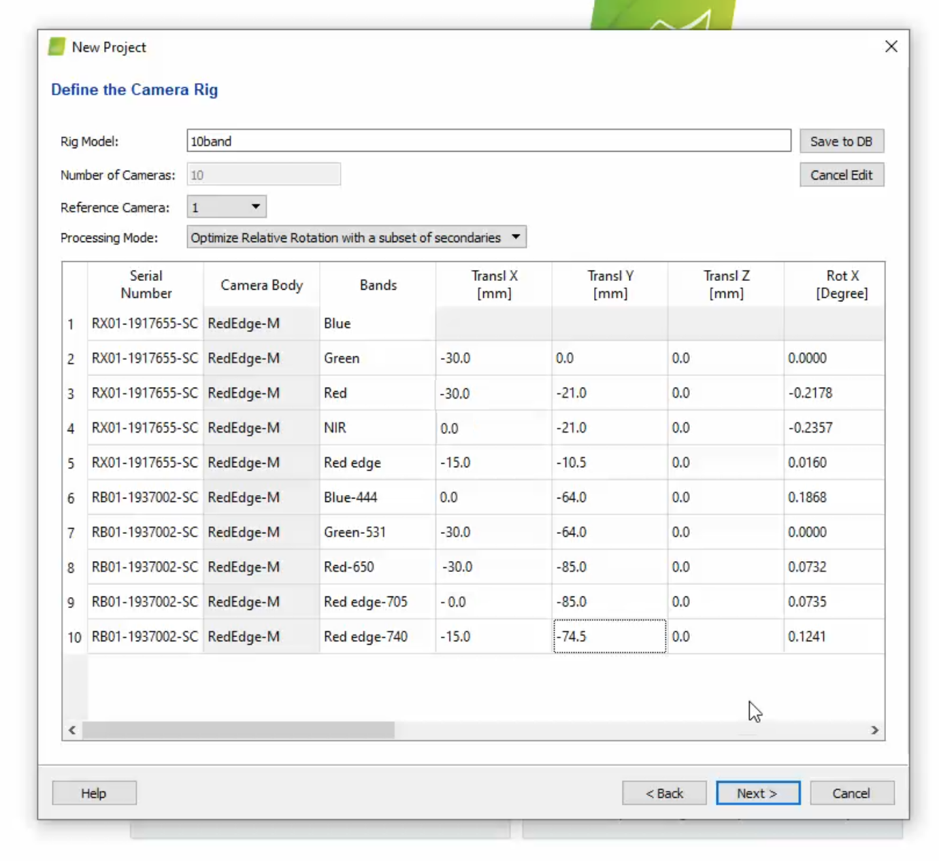Click Rot X value 0.0735 in row 9
Viewport: 939px width, 861px height.
(834, 602)
